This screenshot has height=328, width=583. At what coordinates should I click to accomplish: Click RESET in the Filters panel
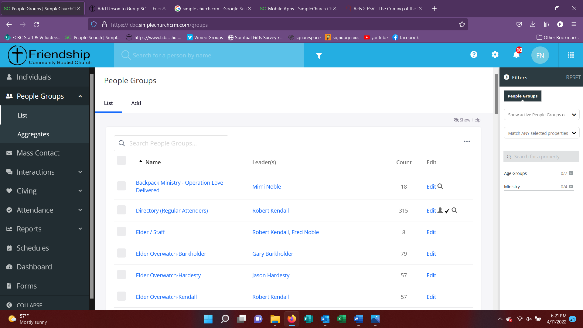pyautogui.click(x=573, y=77)
